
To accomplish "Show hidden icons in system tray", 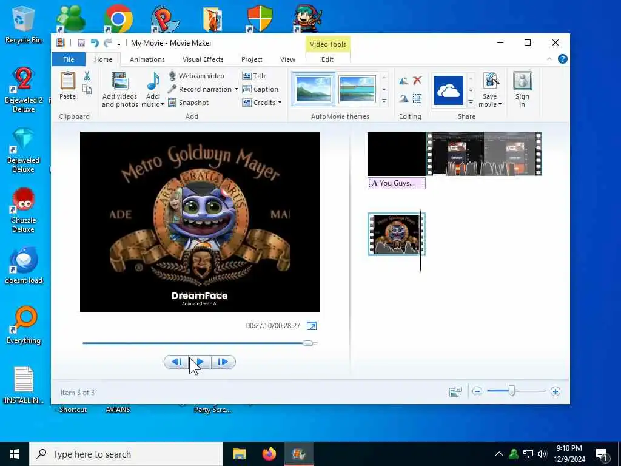I will pos(499,454).
